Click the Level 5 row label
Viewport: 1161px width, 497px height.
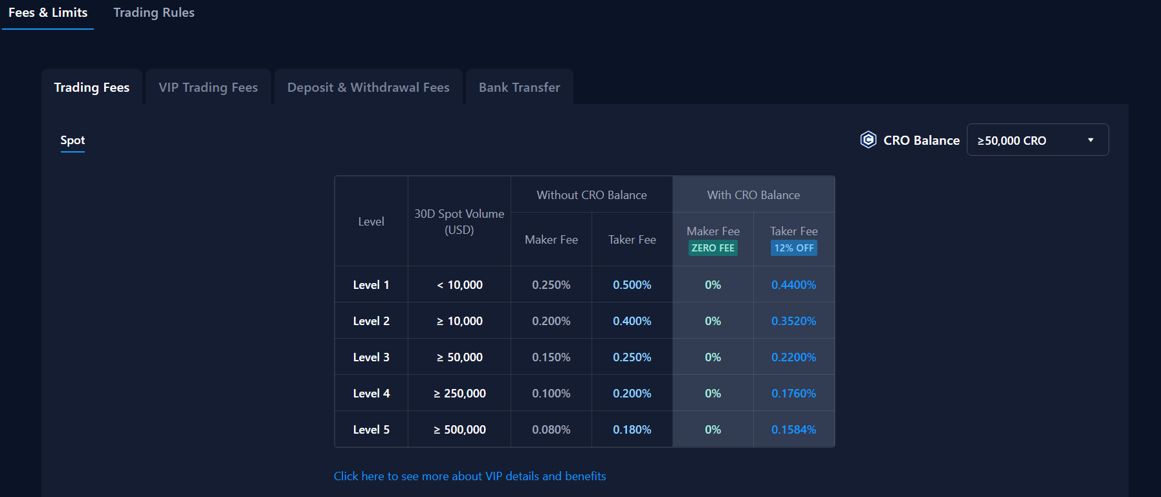point(371,430)
